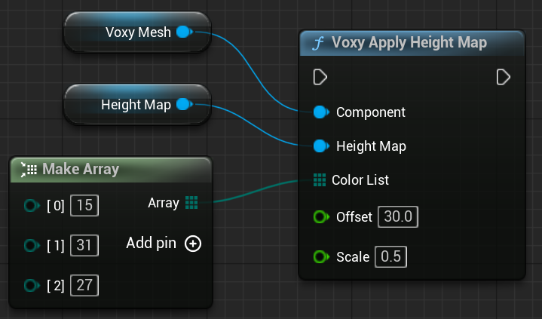
Task: Click the Voxy Mesh output pin
Action: click(x=184, y=32)
